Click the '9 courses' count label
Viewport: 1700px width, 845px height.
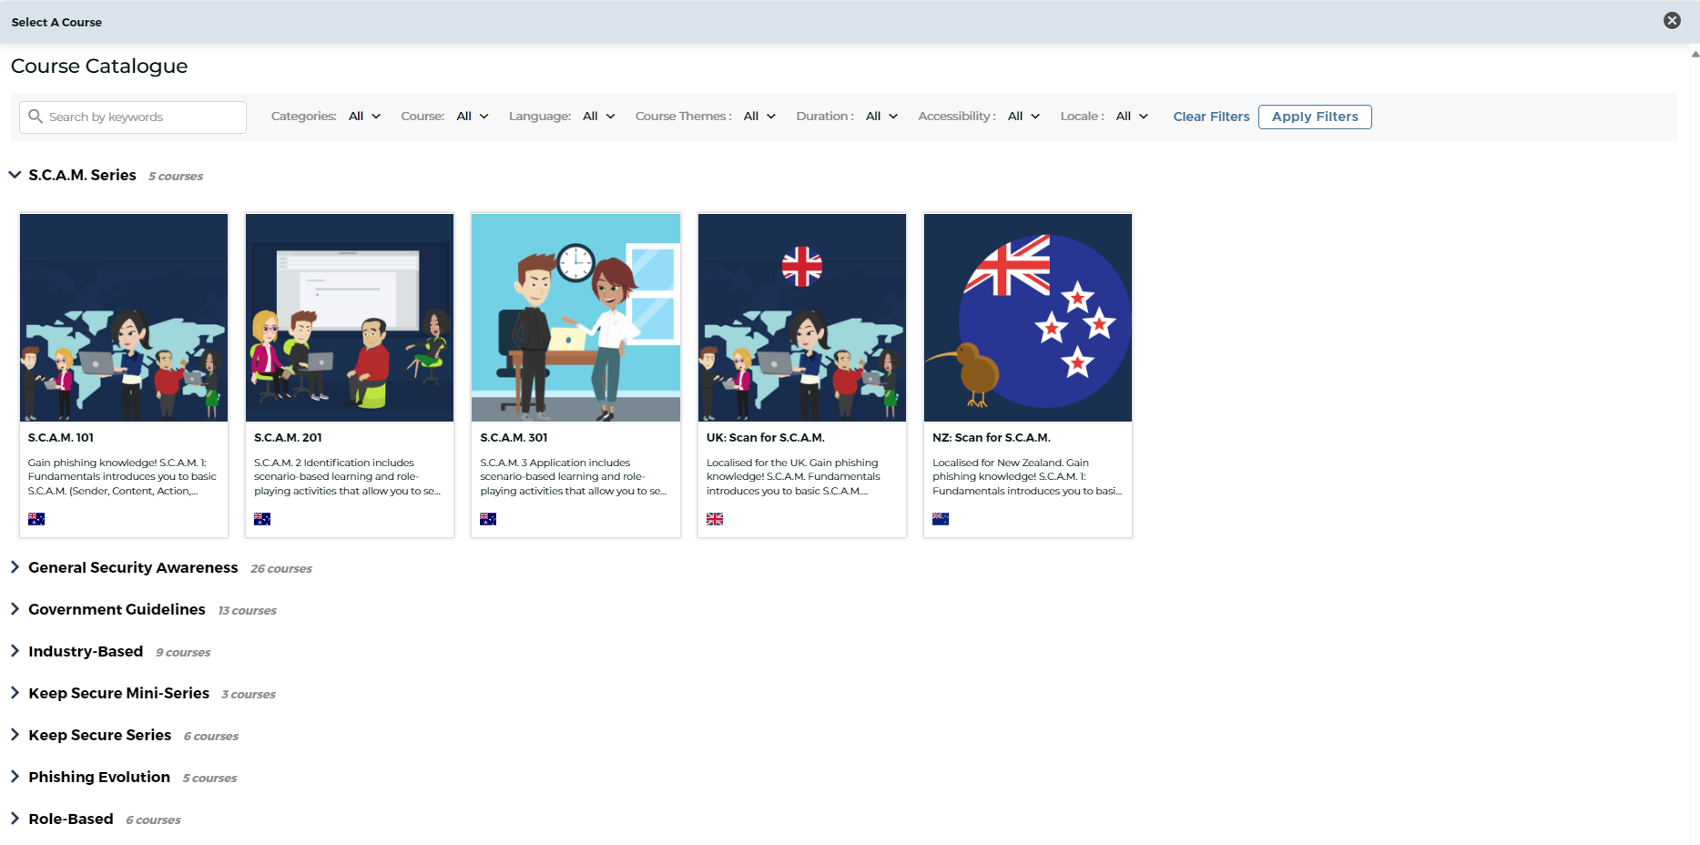(x=183, y=653)
